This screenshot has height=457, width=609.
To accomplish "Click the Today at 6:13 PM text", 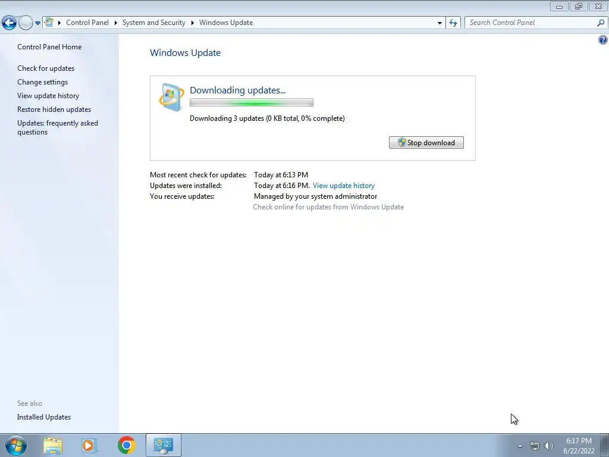I will click(281, 175).
